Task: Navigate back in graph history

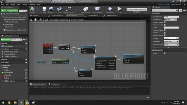Action: click(x=35, y=20)
